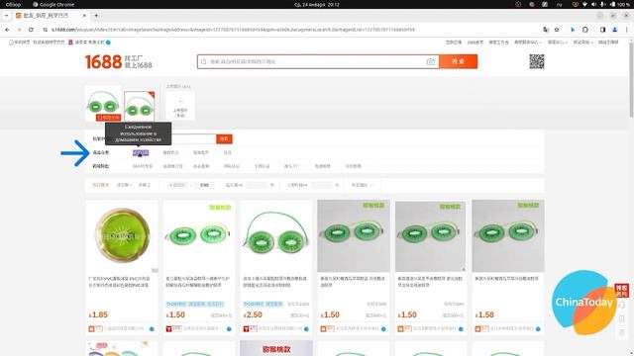Bookmark this page with the star icon

tap(557, 30)
